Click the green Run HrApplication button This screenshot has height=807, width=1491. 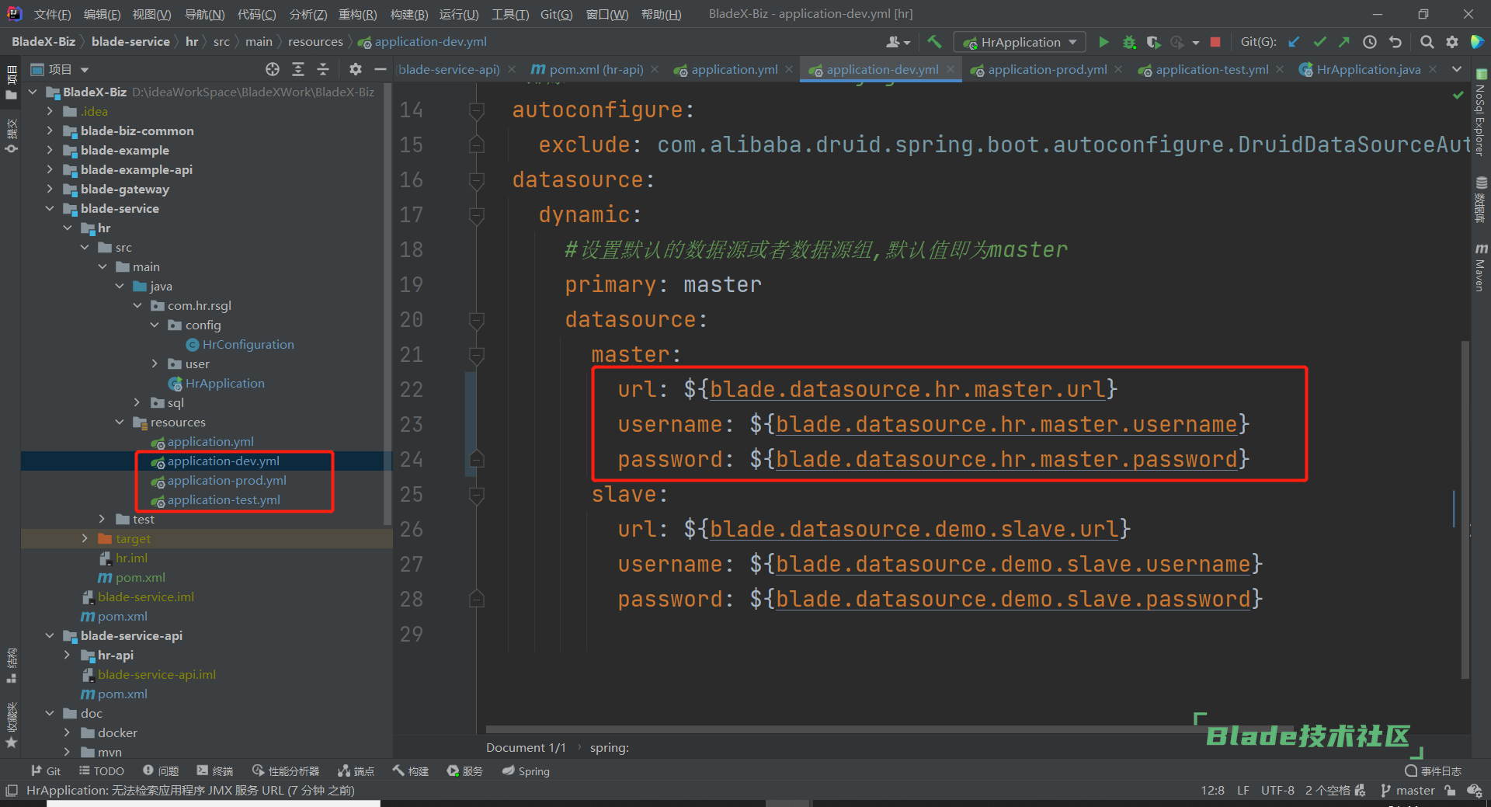pos(1103,42)
